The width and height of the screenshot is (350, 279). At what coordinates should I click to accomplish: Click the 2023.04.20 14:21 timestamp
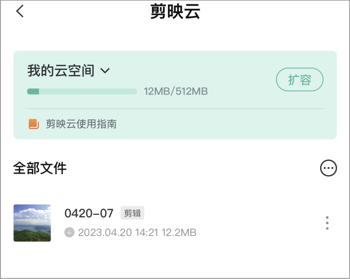(x=118, y=232)
